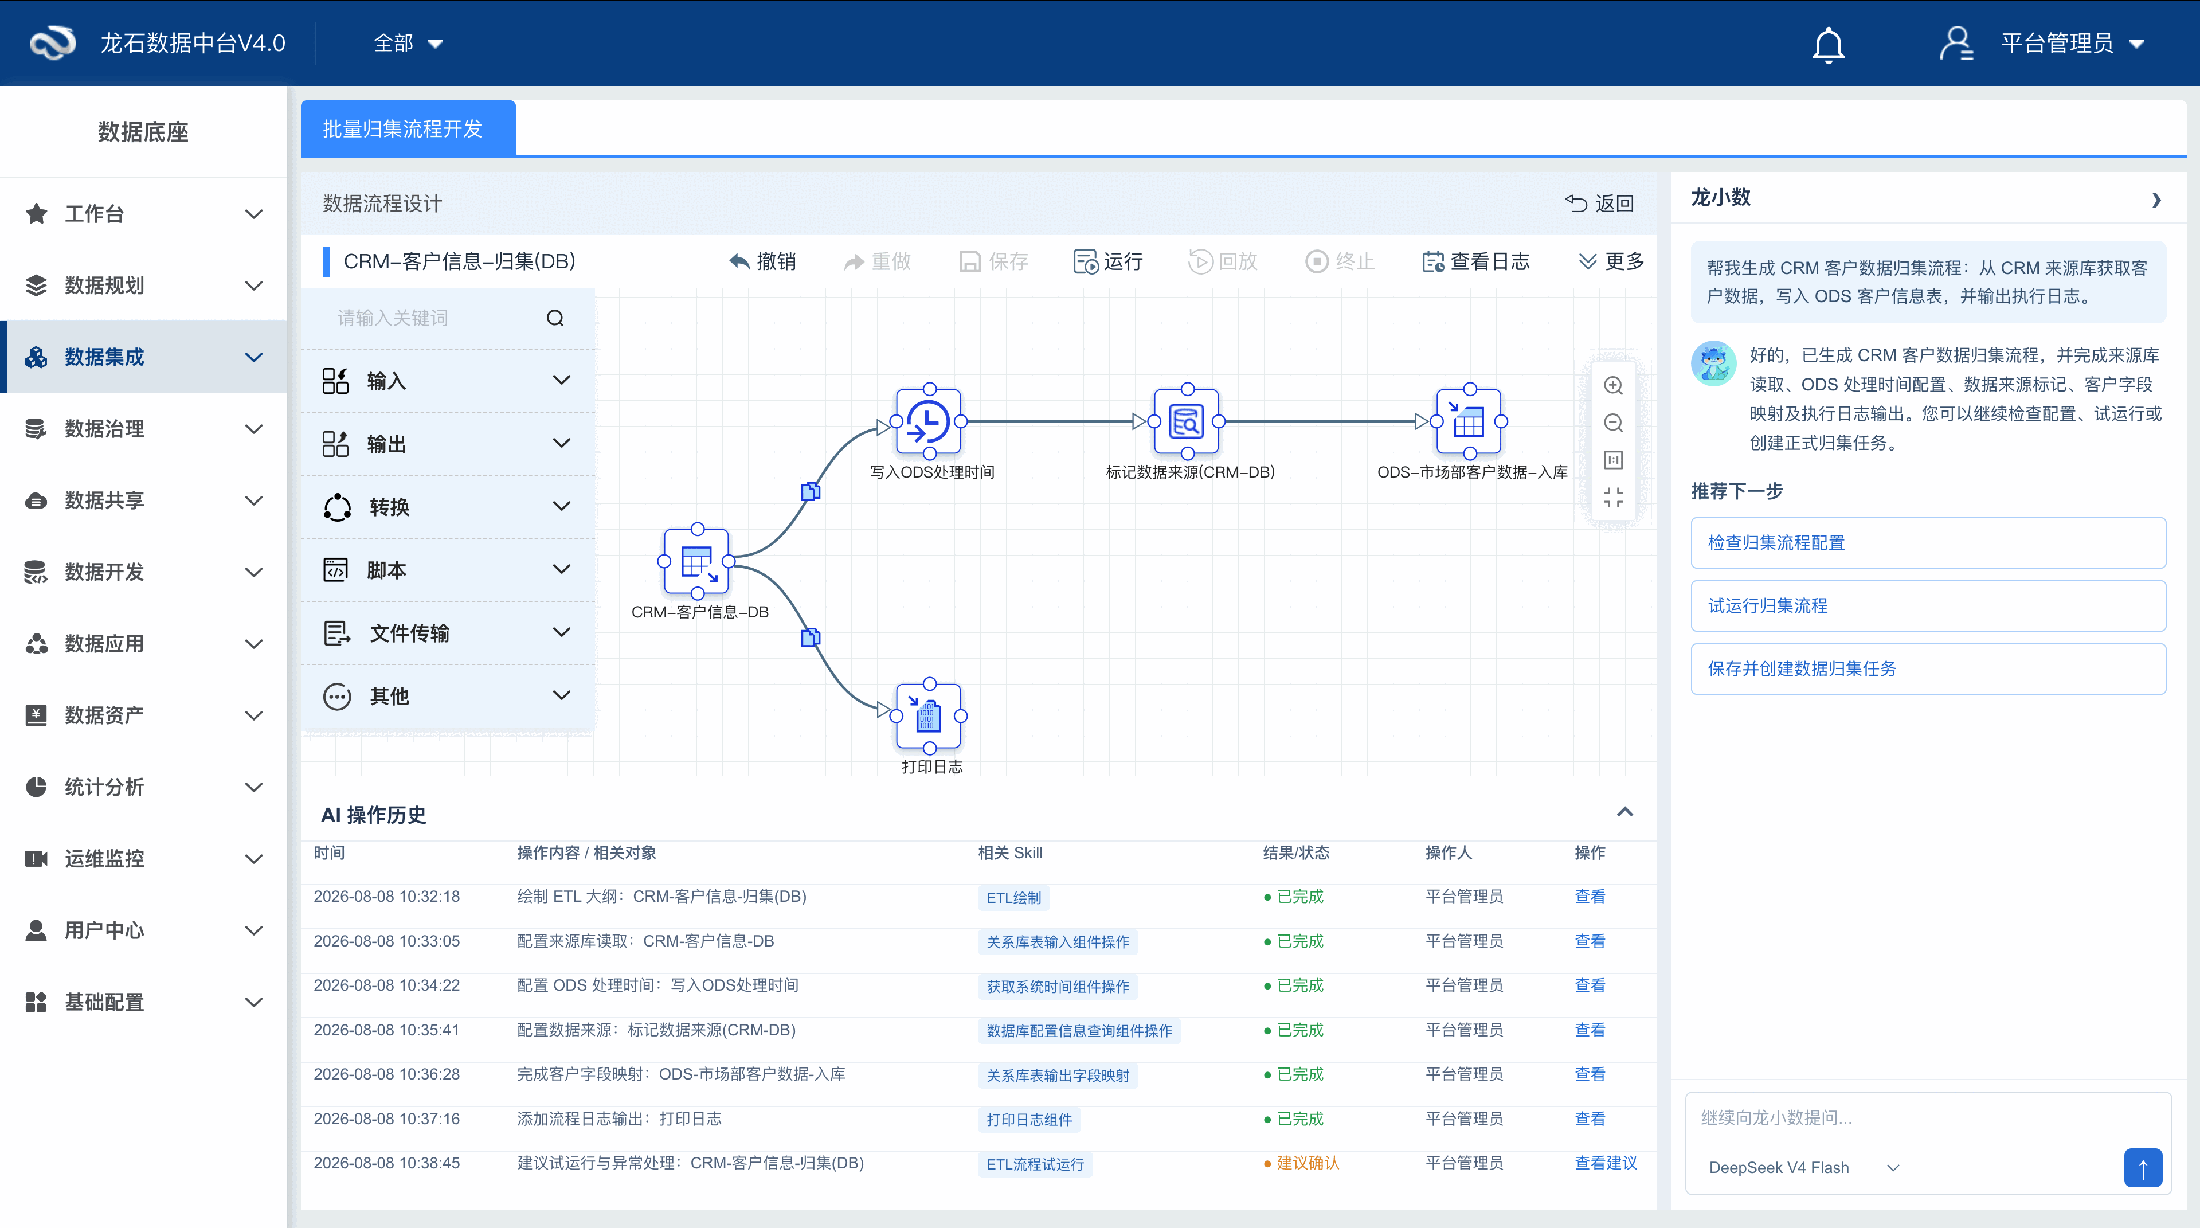This screenshot has height=1228, width=2200.
Task: Expand the 输出 component group
Action: pos(448,443)
